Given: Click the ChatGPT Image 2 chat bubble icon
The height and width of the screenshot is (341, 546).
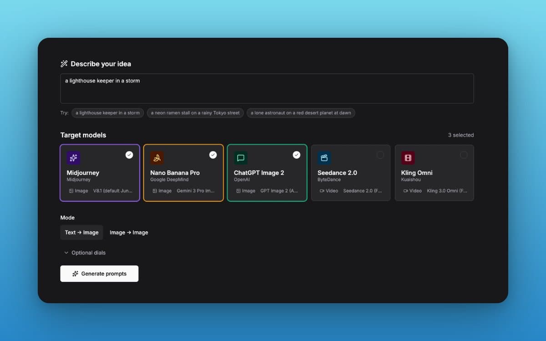Looking at the screenshot, I should tap(241, 158).
